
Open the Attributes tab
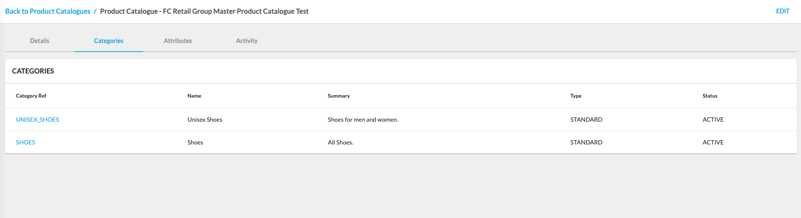(x=178, y=41)
